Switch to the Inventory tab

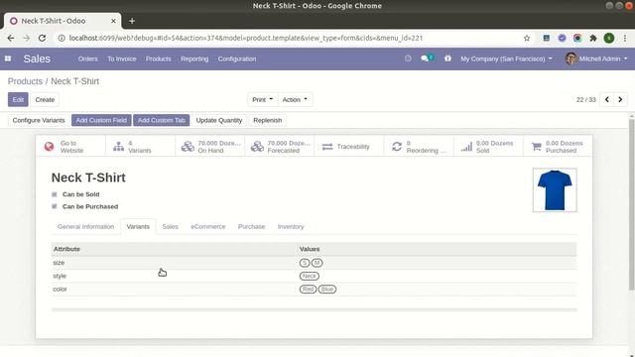pyautogui.click(x=291, y=227)
